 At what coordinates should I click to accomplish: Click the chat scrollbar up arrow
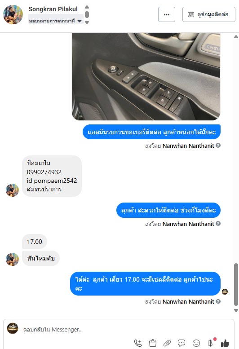click(x=236, y=36)
